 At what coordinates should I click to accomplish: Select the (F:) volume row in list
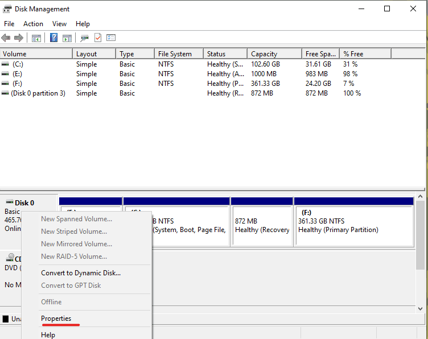(196, 84)
